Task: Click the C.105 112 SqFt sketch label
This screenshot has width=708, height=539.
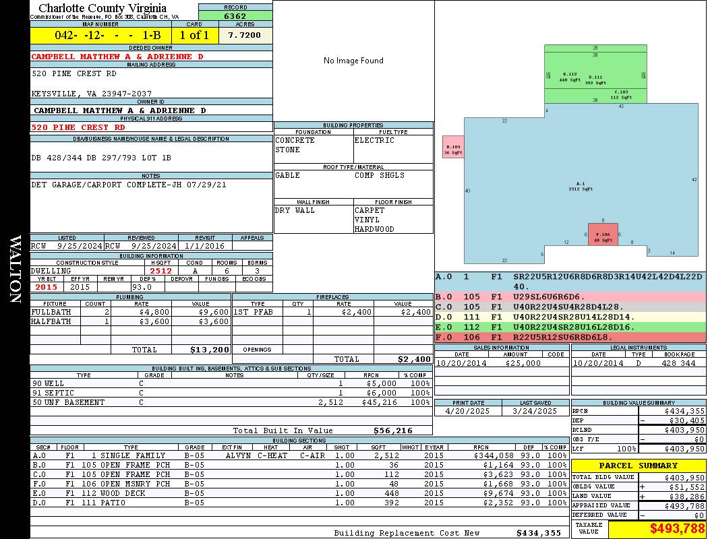Action: point(621,95)
